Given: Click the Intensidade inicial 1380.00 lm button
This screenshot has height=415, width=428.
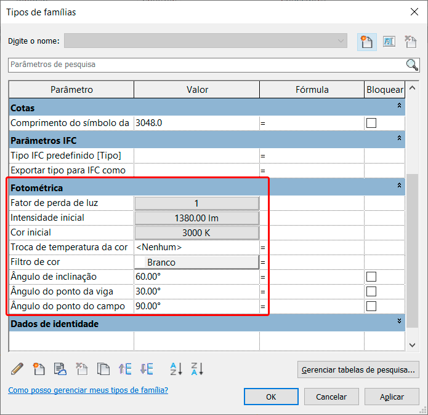Looking at the screenshot, I should [197, 218].
